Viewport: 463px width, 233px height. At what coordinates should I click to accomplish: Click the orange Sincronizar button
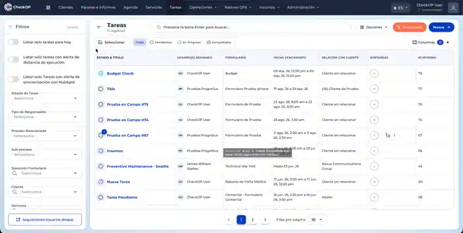click(410, 27)
